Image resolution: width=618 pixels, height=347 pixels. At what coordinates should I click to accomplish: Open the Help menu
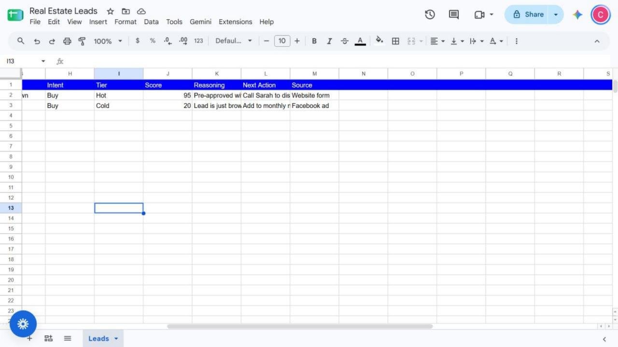coord(267,22)
